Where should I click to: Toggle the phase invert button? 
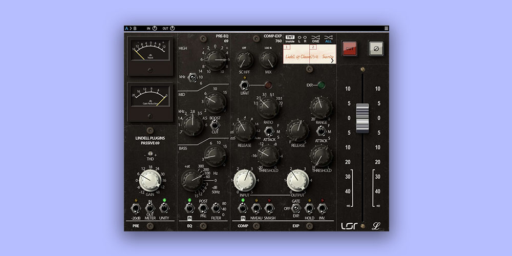coord(376,49)
